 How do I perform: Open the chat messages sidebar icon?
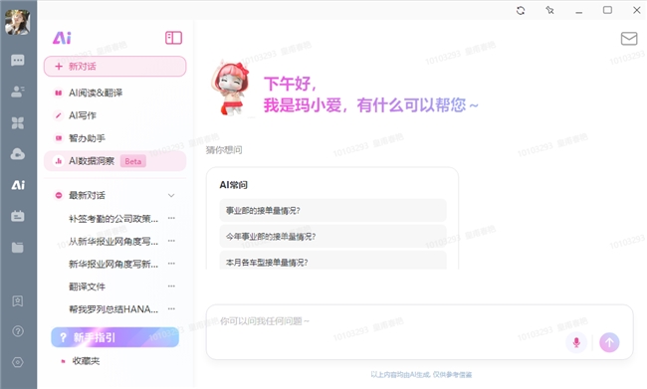17,61
